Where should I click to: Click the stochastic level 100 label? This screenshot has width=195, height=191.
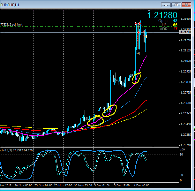point(182,149)
